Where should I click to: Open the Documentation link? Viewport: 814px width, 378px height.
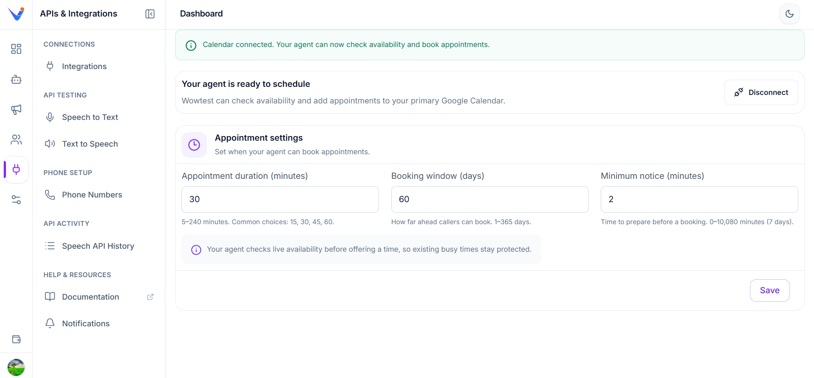pos(99,297)
